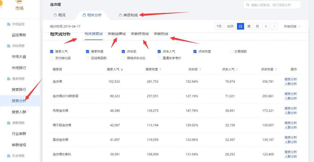Click 搜索分析 link for 连衣裙 row
The image size is (314, 162).
point(291,79)
